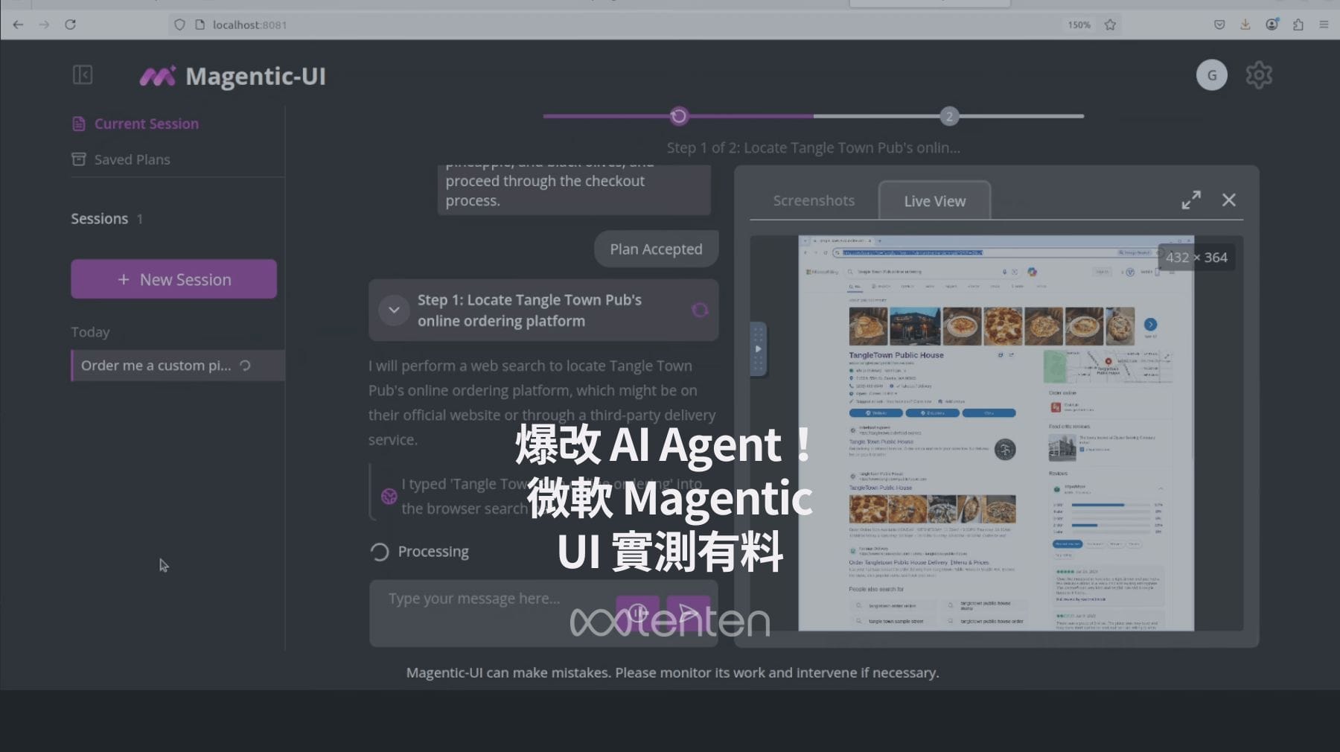Switch to the Screenshots tab
The height and width of the screenshot is (752, 1340).
point(814,200)
